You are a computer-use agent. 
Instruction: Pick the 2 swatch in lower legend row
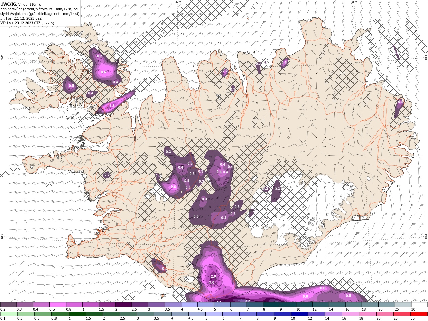tap(111, 314)
